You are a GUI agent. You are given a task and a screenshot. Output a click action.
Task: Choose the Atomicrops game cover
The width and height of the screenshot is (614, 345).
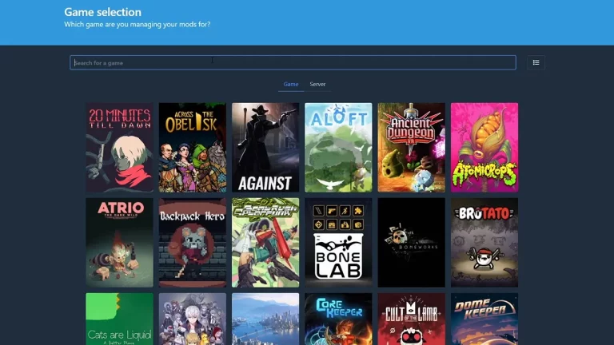(x=484, y=147)
